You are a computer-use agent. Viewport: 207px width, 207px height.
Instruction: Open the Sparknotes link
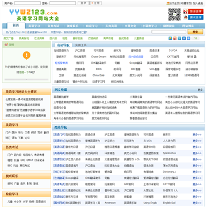pos(169,153)
